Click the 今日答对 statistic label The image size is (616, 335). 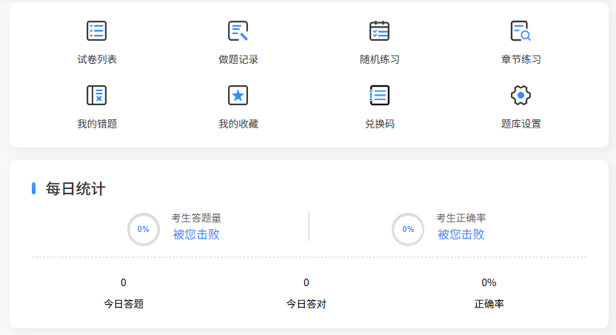pyautogui.click(x=307, y=304)
